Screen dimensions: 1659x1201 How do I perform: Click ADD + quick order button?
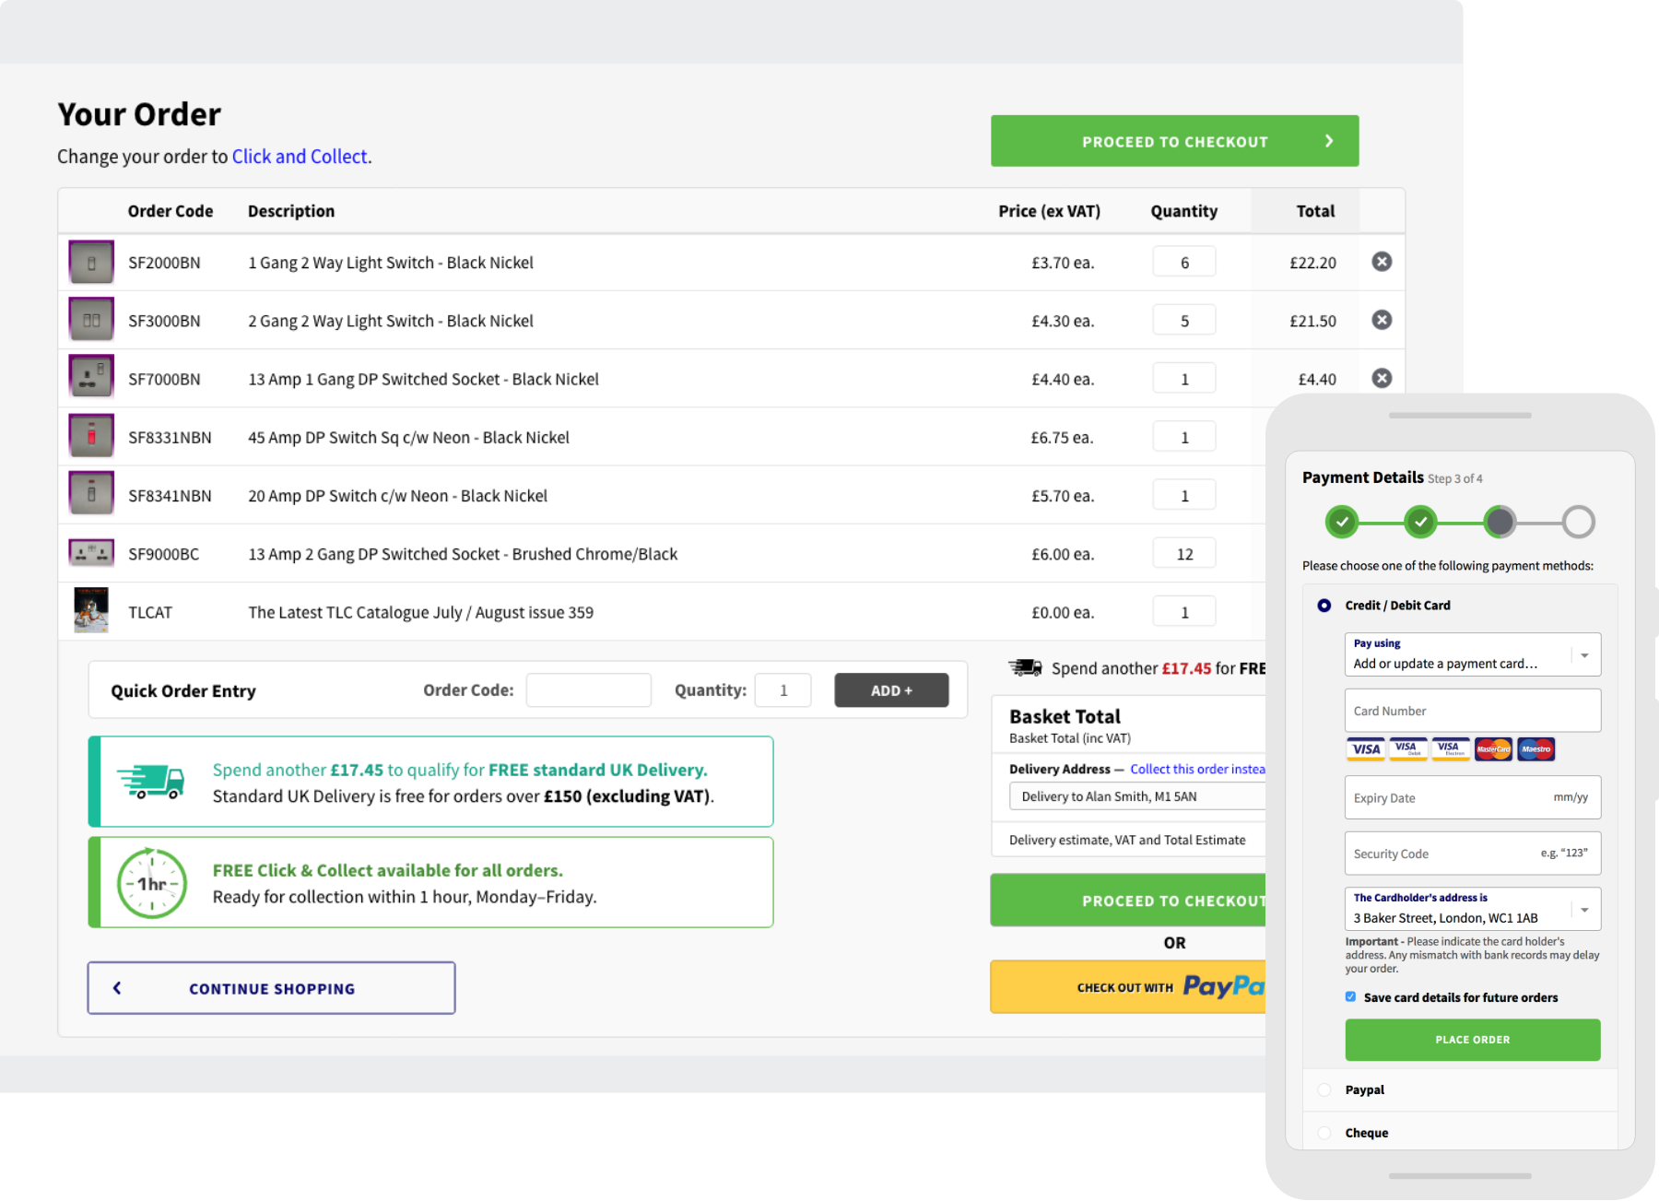point(891,690)
